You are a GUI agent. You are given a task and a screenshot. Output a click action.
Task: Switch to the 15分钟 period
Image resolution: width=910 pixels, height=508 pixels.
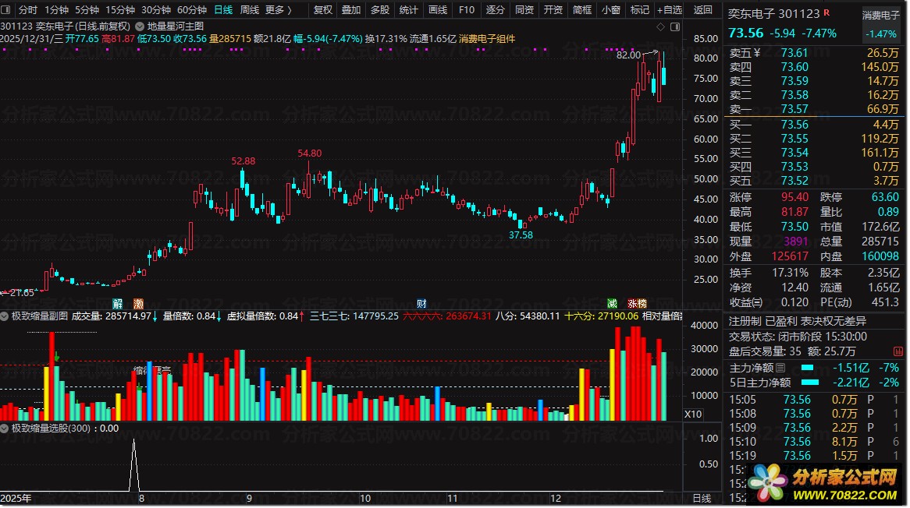[120, 10]
